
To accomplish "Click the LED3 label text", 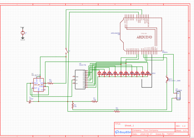I will [x=153, y=73].
